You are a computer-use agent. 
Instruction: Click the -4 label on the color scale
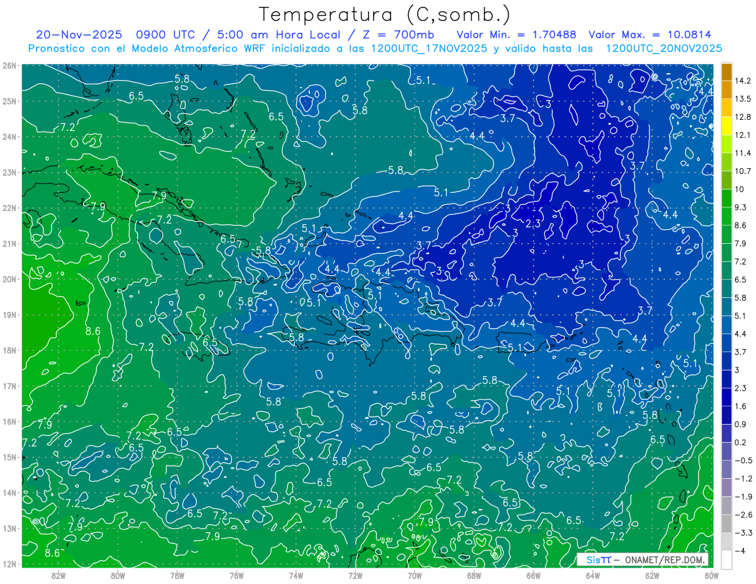pyautogui.click(x=740, y=551)
